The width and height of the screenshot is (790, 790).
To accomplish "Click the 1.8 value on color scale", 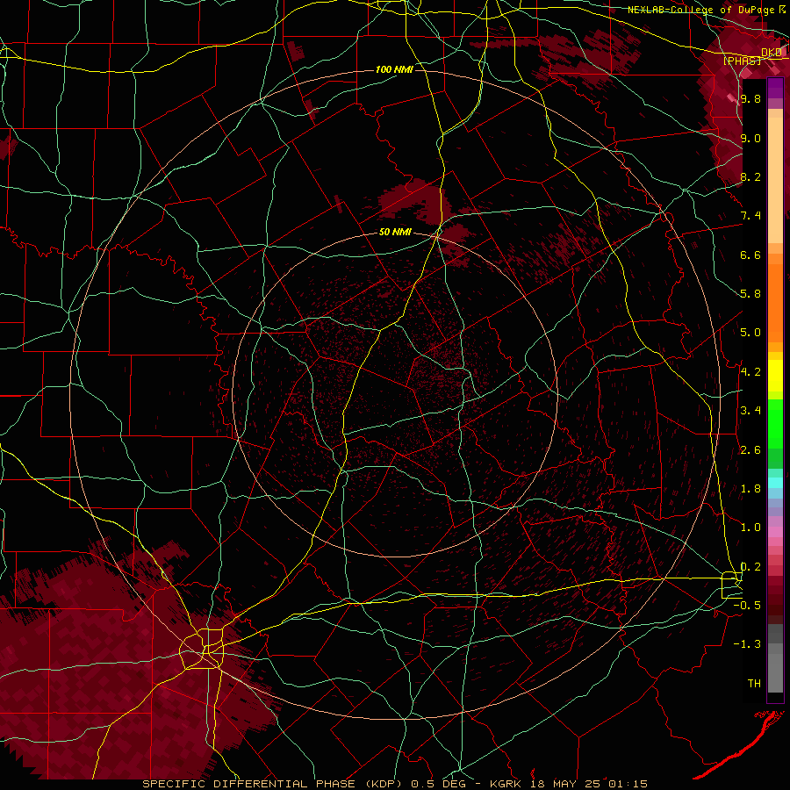I will click(750, 489).
